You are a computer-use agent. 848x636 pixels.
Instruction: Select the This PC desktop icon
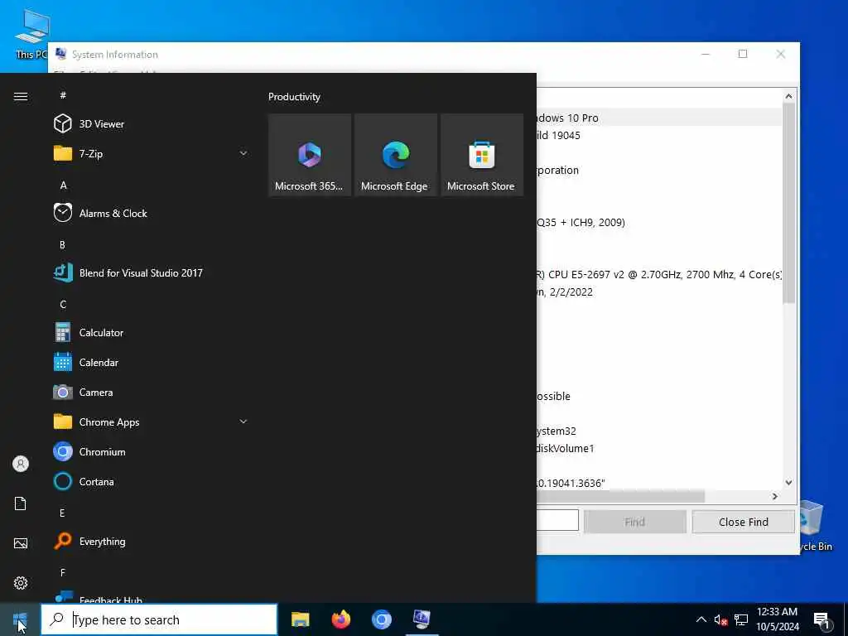pos(31,33)
